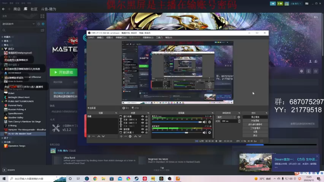Open 文件(F) menu in OBS
The image size is (324, 182).
91,38
